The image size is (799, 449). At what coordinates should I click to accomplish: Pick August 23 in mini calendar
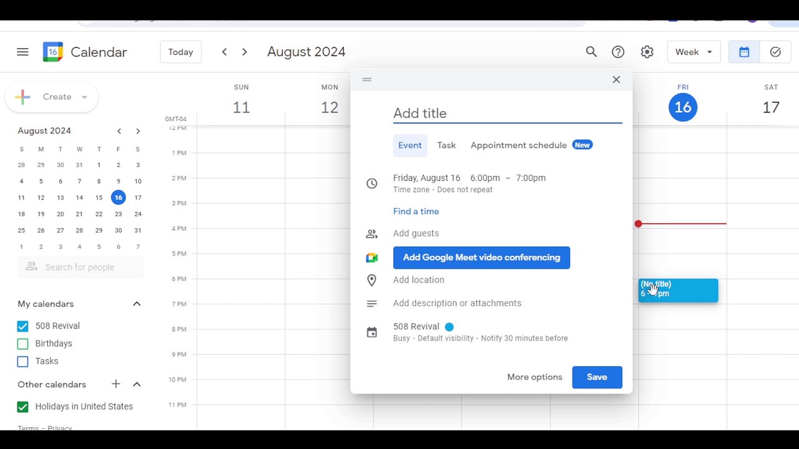[x=119, y=214]
